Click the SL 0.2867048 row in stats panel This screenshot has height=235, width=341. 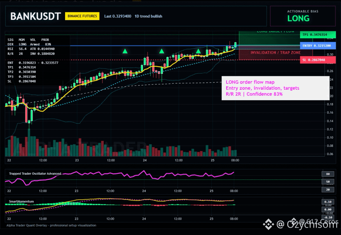click(22, 82)
